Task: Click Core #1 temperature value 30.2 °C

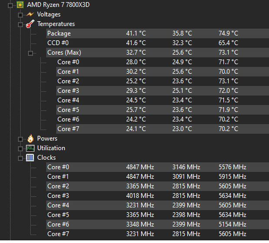Action: [x=136, y=72]
